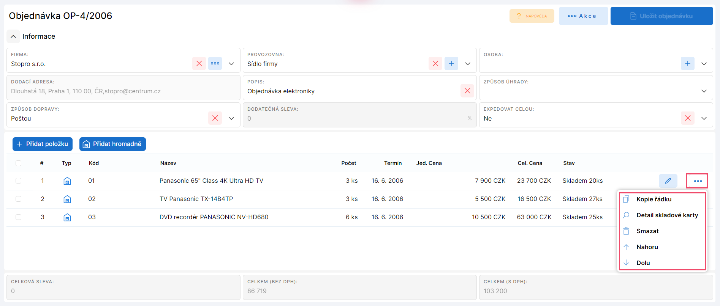Click stock card icon in row 03

pyautogui.click(x=67, y=217)
